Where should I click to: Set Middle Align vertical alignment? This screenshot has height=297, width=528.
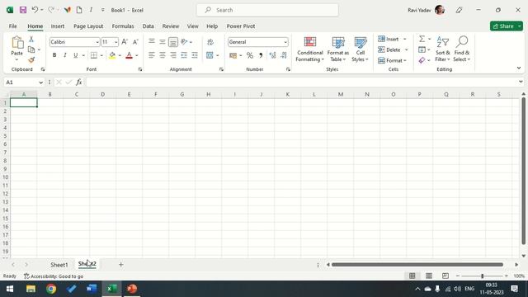tap(163, 42)
